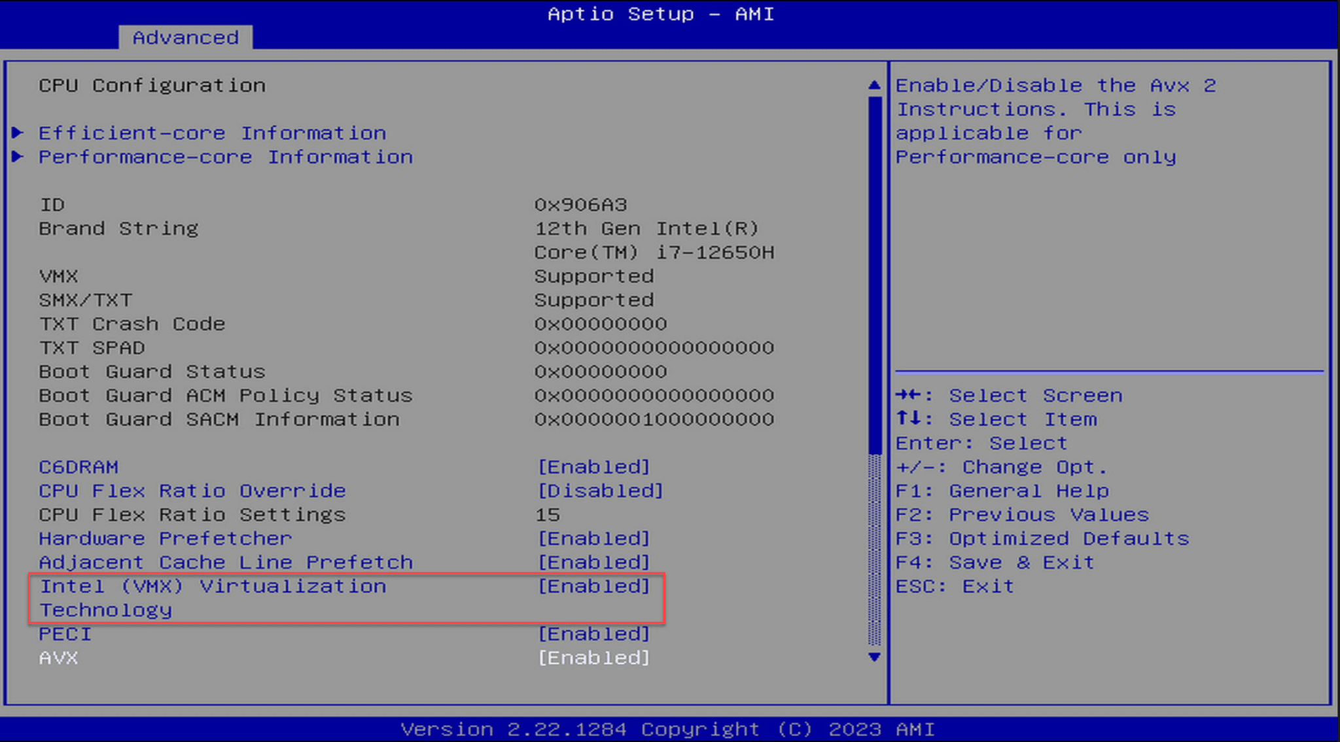Image resolution: width=1340 pixels, height=742 pixels.
Task: Click the CPU Configuration heading
Action: 152,85
